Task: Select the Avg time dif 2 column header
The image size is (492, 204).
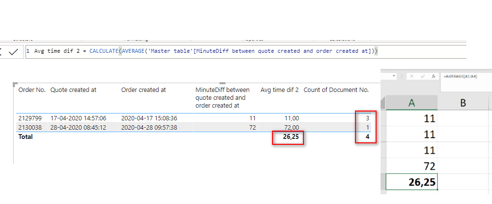Action: [279, 90]
